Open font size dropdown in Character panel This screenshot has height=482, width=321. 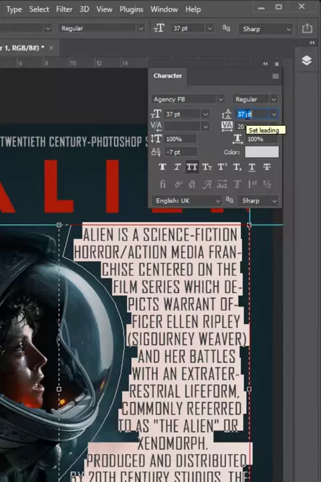[x=205, y=114]
